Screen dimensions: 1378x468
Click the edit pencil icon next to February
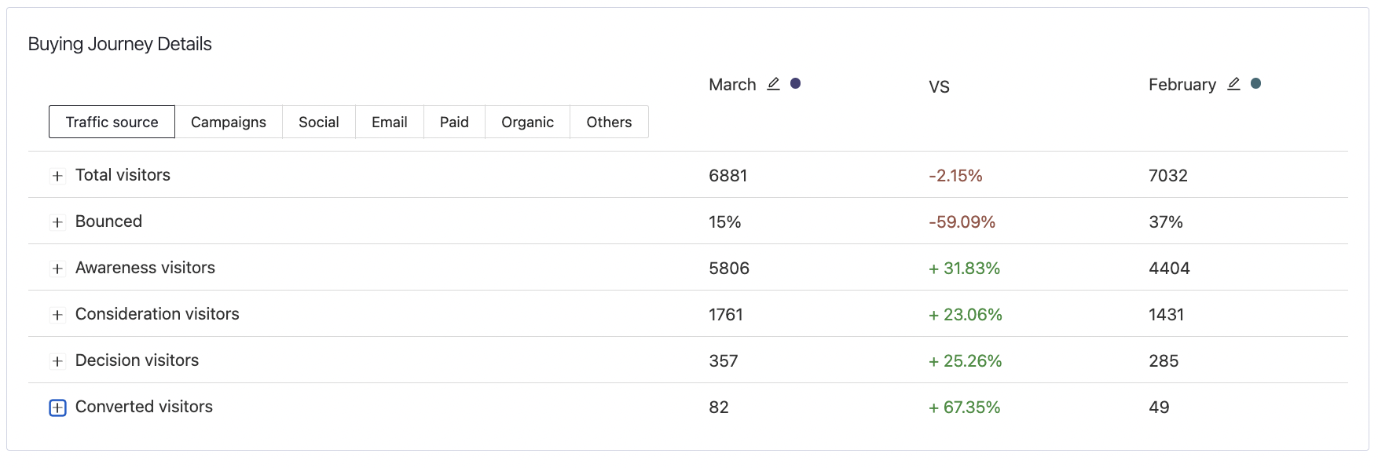(x=1233, y=84)
